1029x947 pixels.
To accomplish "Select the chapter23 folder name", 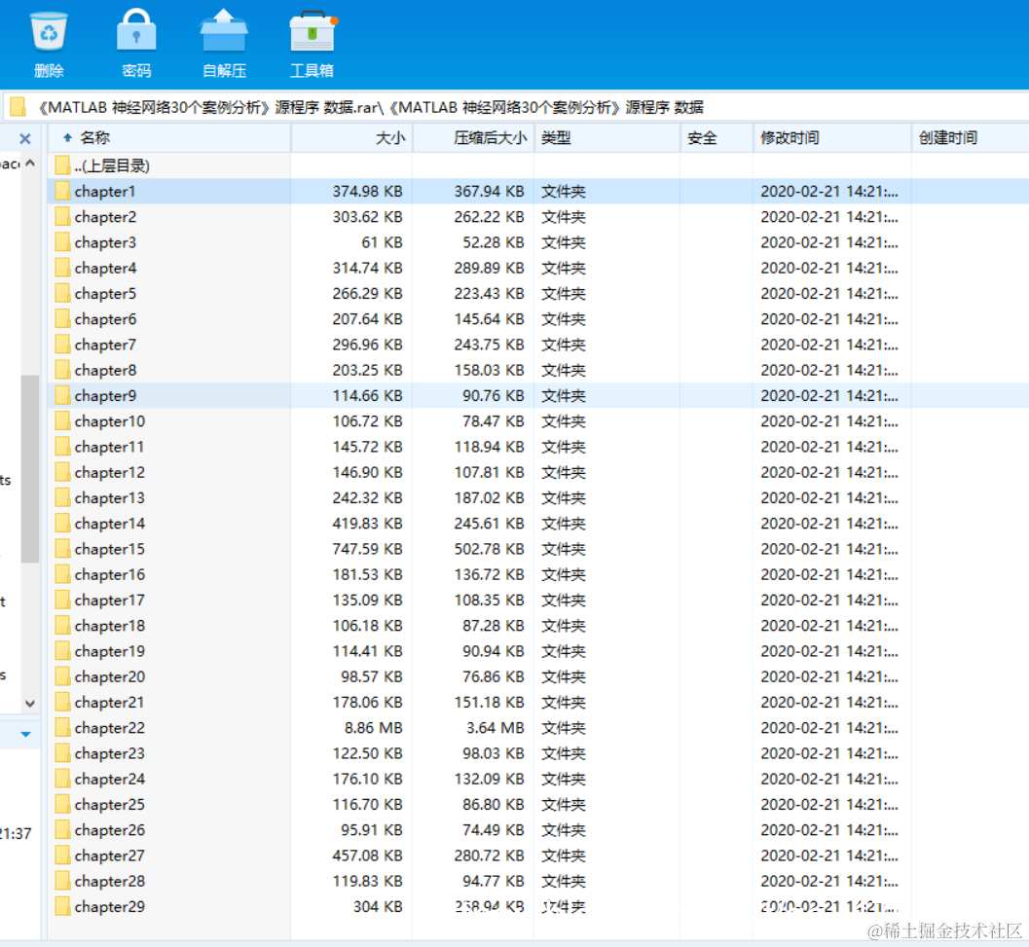I will click(110, 753).
